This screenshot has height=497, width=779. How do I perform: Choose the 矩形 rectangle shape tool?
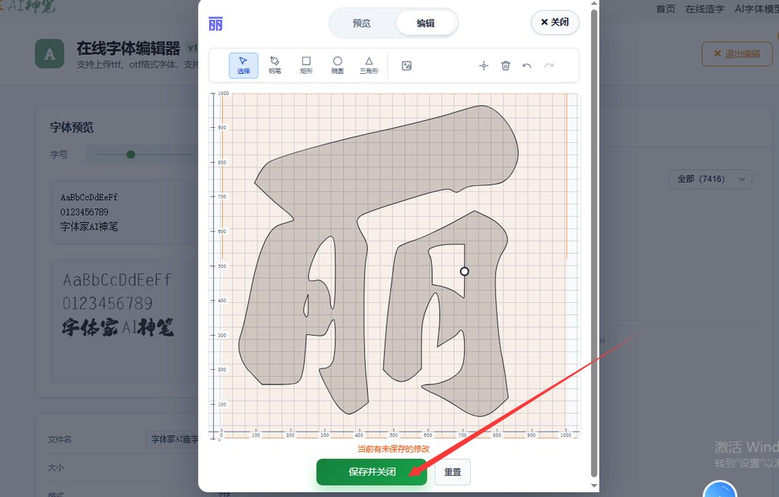click(306, 65)
